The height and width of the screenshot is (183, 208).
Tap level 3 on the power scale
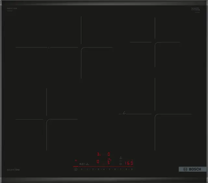click(x=98, y=169)
